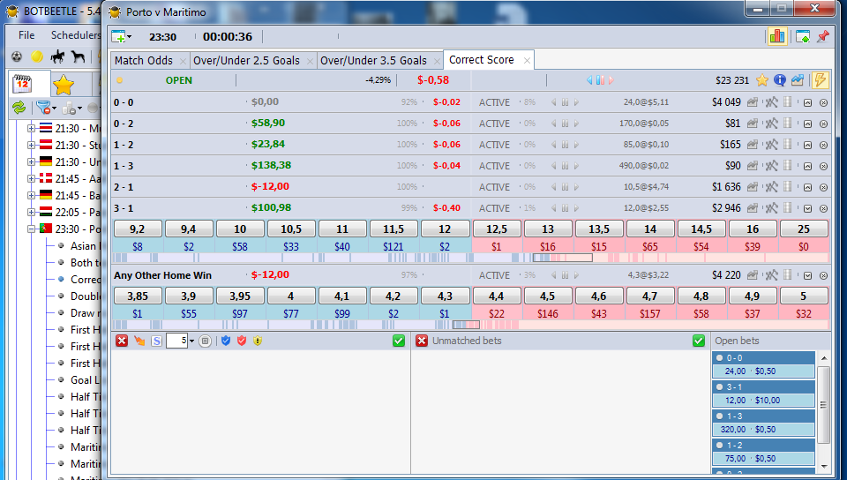The width and height of the screenshot is (847, 480).
Task: Confirm unmatched bets with green check
Action: [699, 341]
